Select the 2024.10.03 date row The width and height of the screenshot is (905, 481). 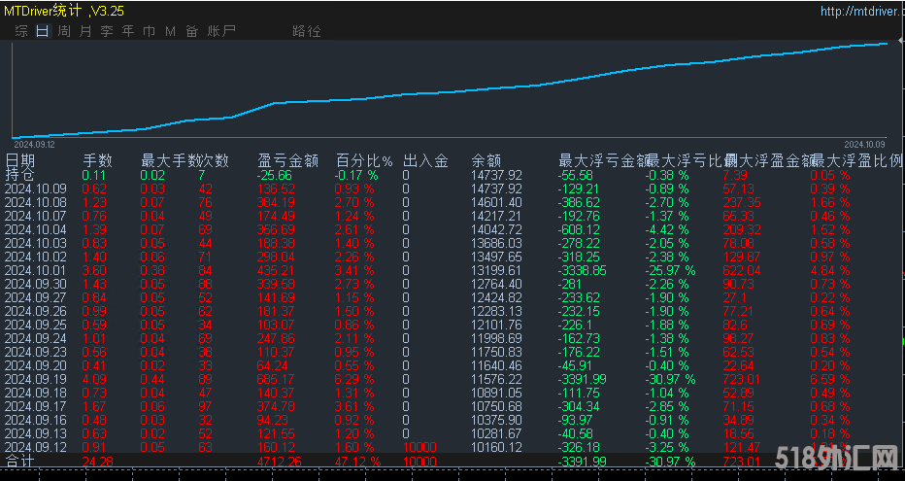36,243
